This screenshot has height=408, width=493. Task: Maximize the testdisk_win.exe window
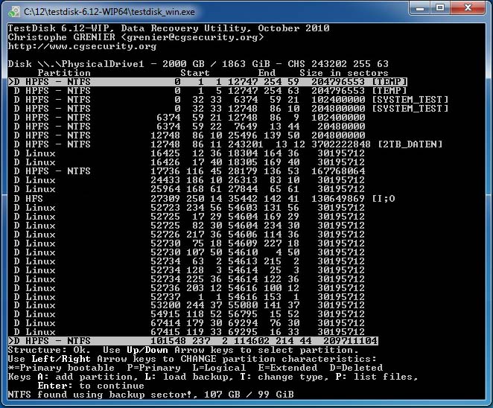point(440,8)
